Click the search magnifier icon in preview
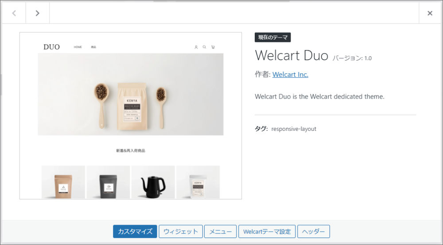The width and height of the screenshot is (443, 245). coord(204,47)
